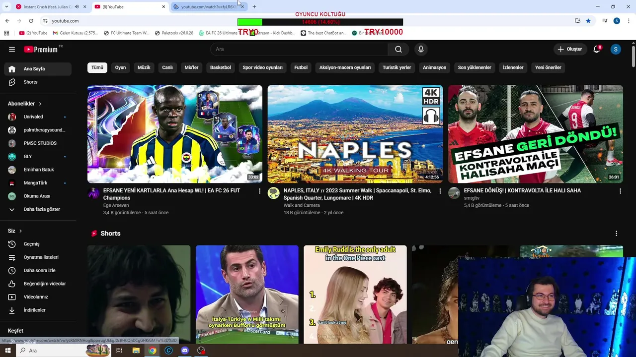Open the Naples 4K walking tour thumbnail
636x357 pixels.
(355, 134)
